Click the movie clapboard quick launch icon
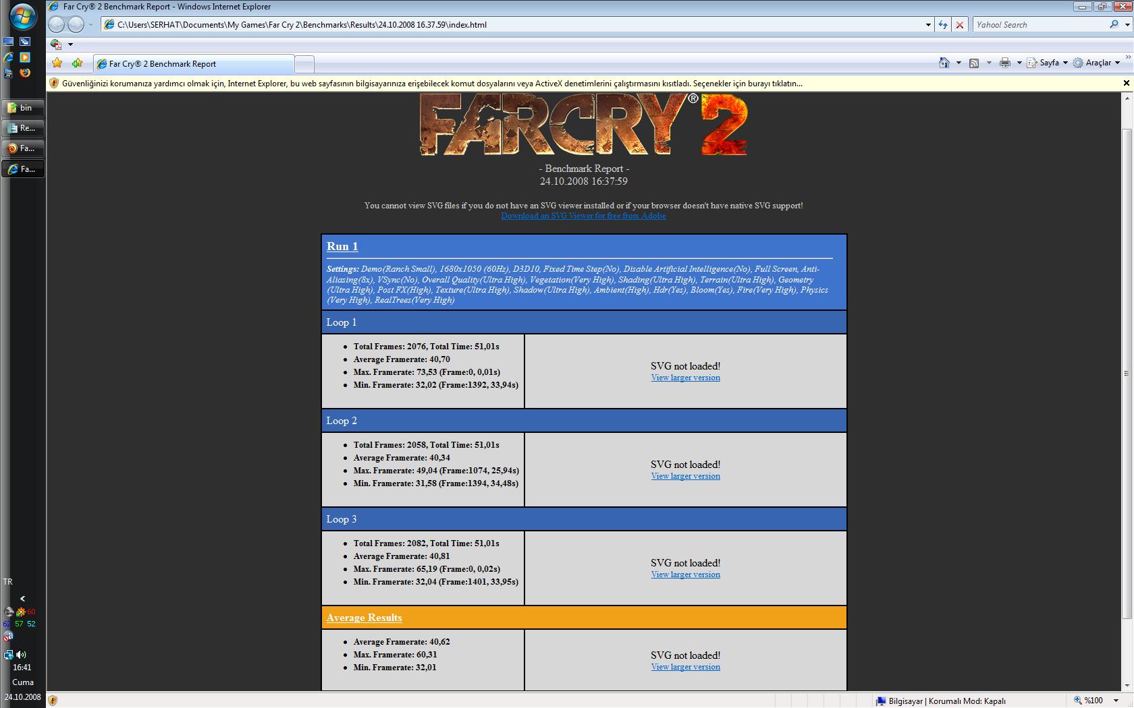This screenshot has width=1134, height=708. click(8, 73)
